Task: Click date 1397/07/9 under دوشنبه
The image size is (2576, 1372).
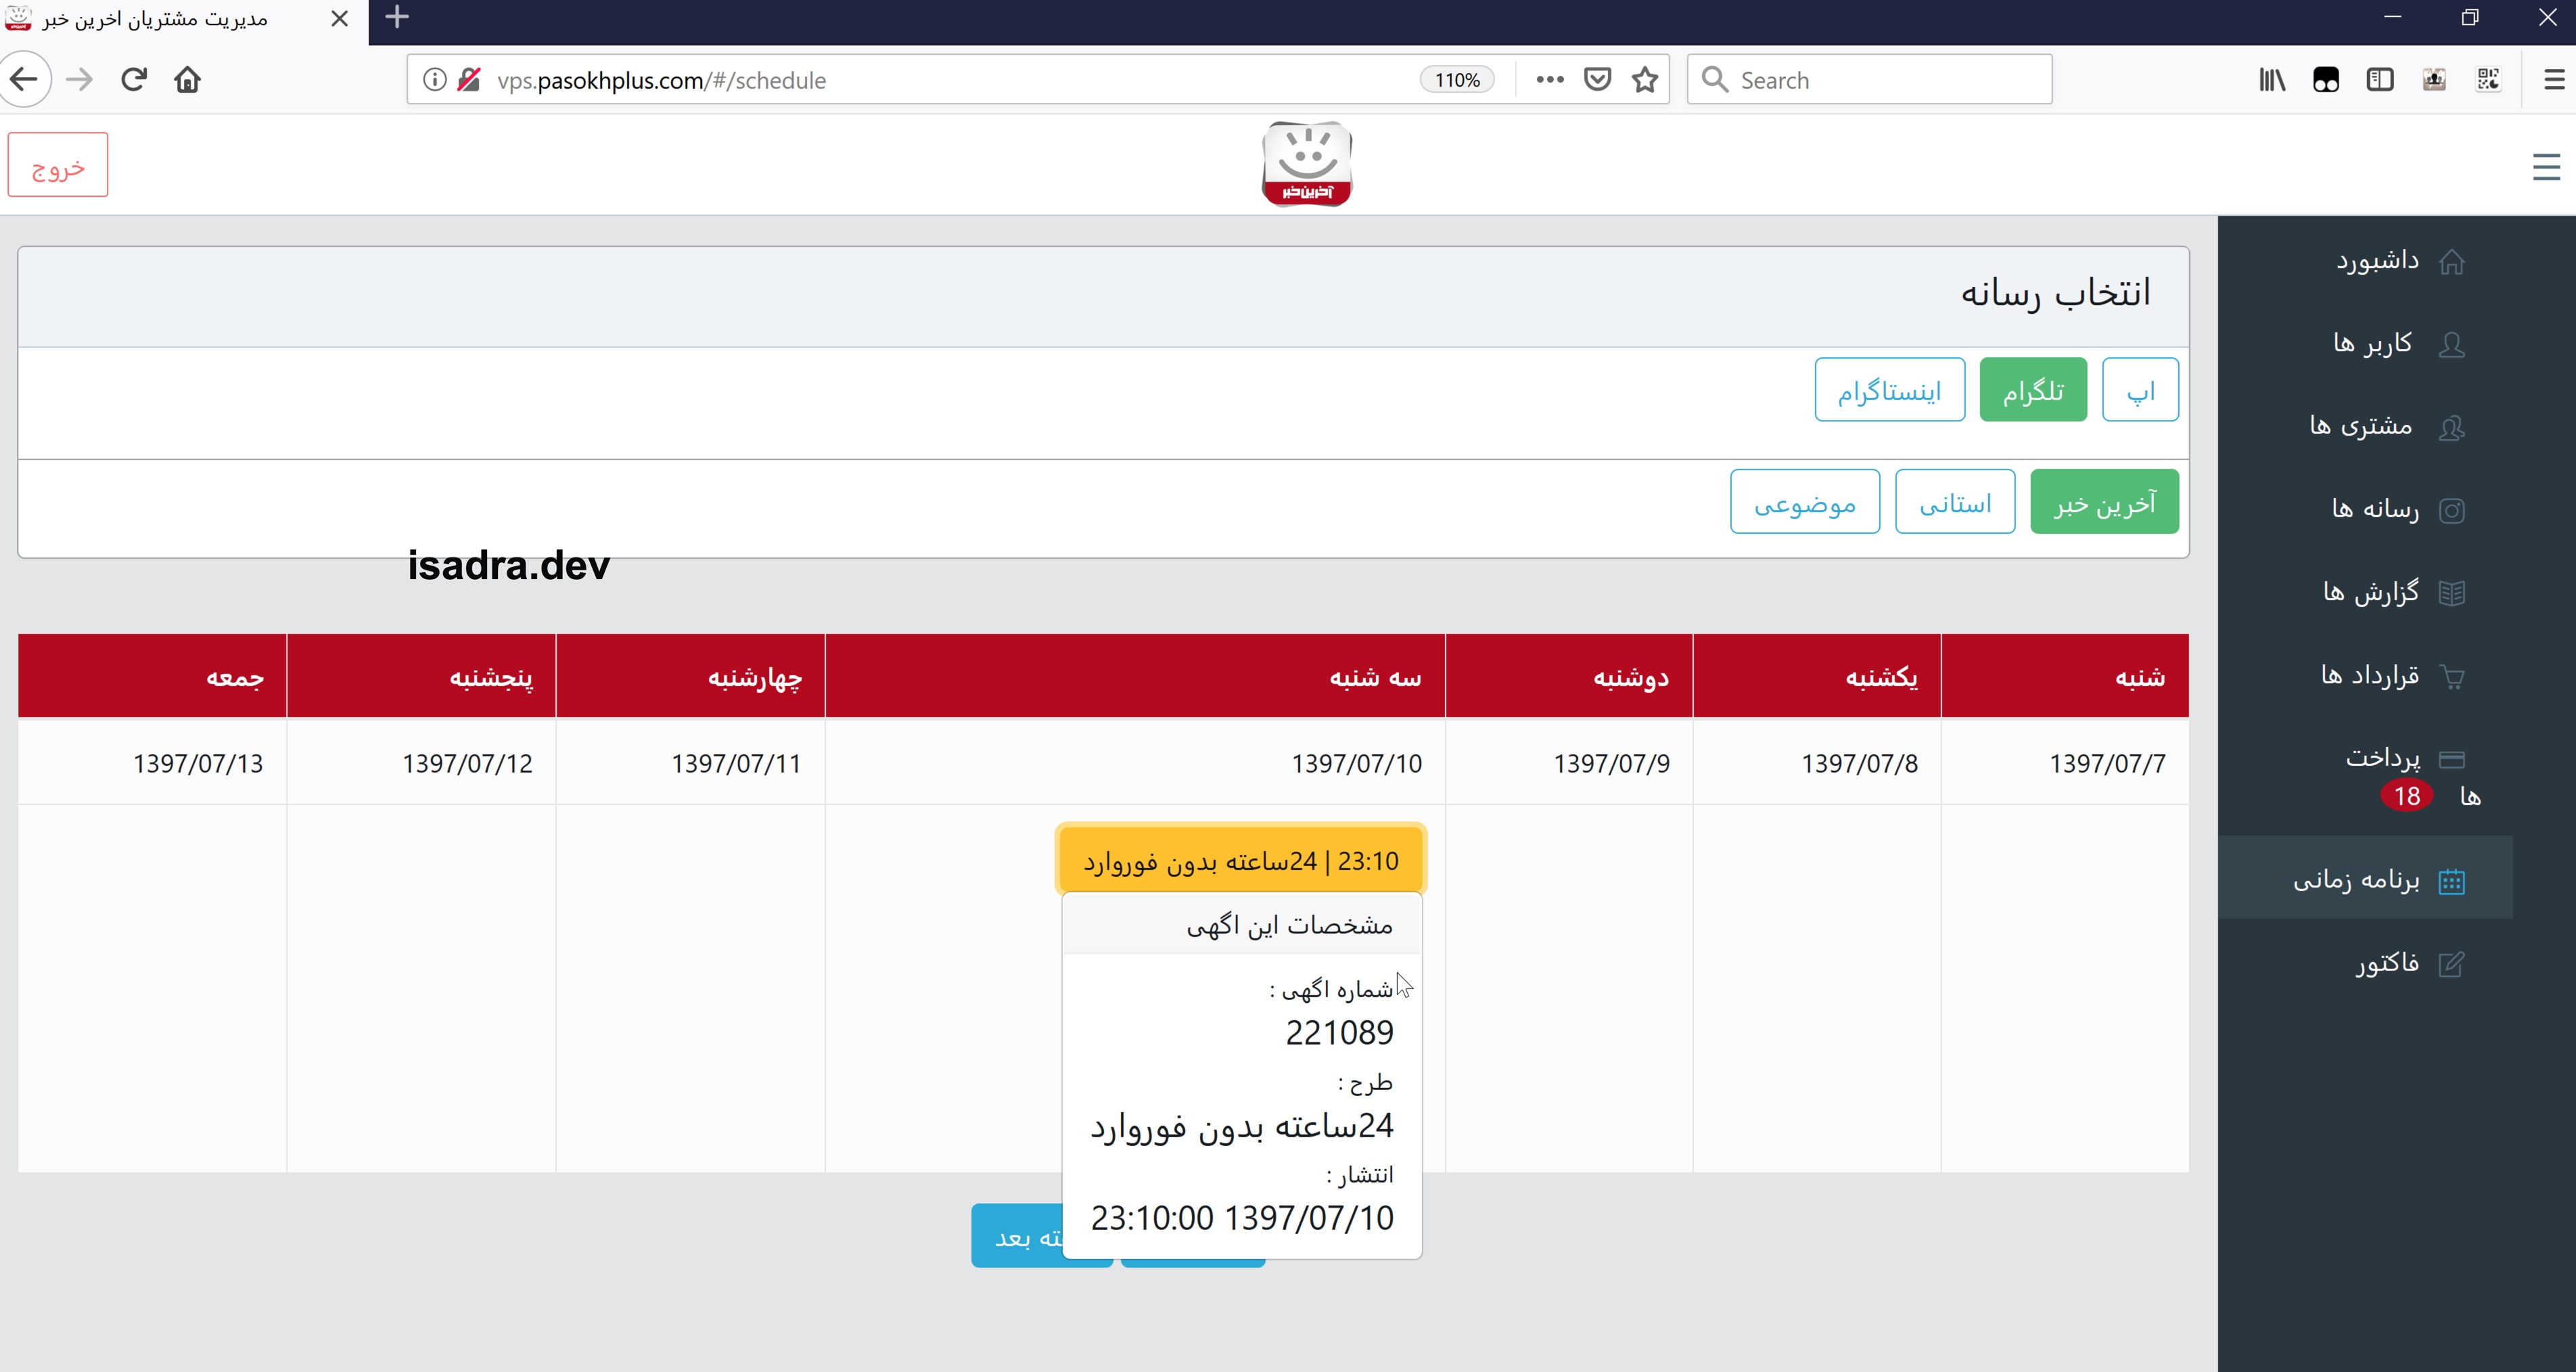Action: 1611,763
